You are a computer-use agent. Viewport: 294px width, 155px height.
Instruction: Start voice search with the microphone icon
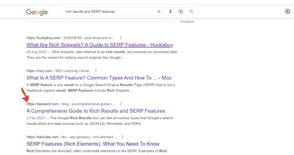170,12
